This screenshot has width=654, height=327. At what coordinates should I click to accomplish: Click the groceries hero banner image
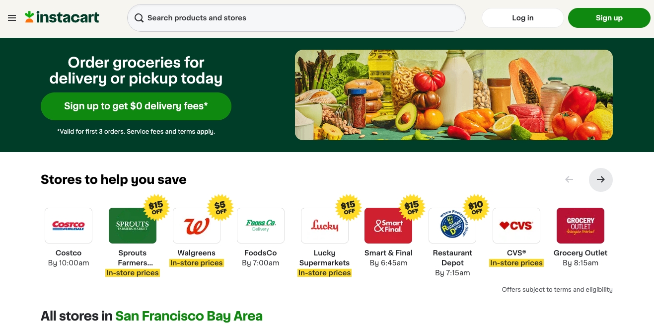454,95
